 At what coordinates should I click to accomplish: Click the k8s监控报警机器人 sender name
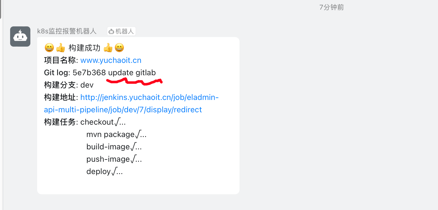(67, 31)
